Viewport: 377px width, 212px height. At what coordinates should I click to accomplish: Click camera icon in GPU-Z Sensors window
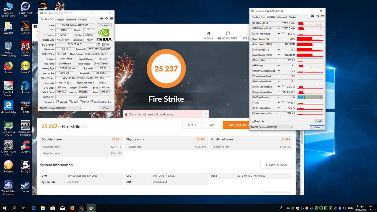313,16
